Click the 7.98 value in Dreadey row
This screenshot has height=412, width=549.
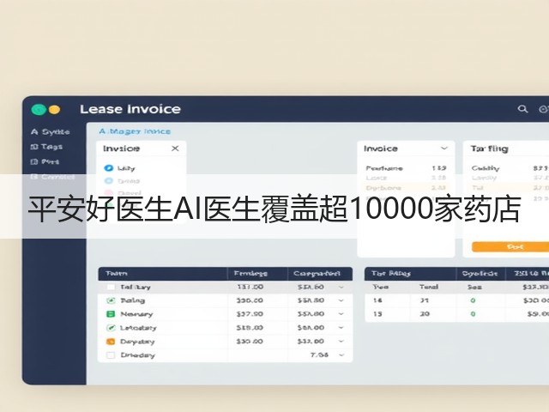click(x=319, y=354)
